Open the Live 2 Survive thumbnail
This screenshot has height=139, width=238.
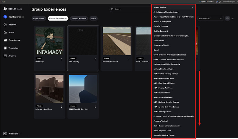[x=144, y=41]
